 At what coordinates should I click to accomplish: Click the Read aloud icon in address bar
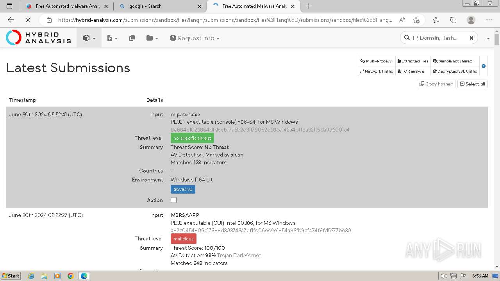402,20
